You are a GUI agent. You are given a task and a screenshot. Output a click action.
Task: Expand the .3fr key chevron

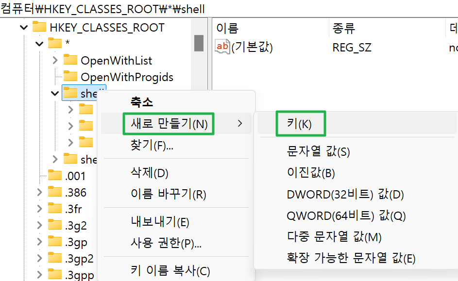[x=40, y=209]
